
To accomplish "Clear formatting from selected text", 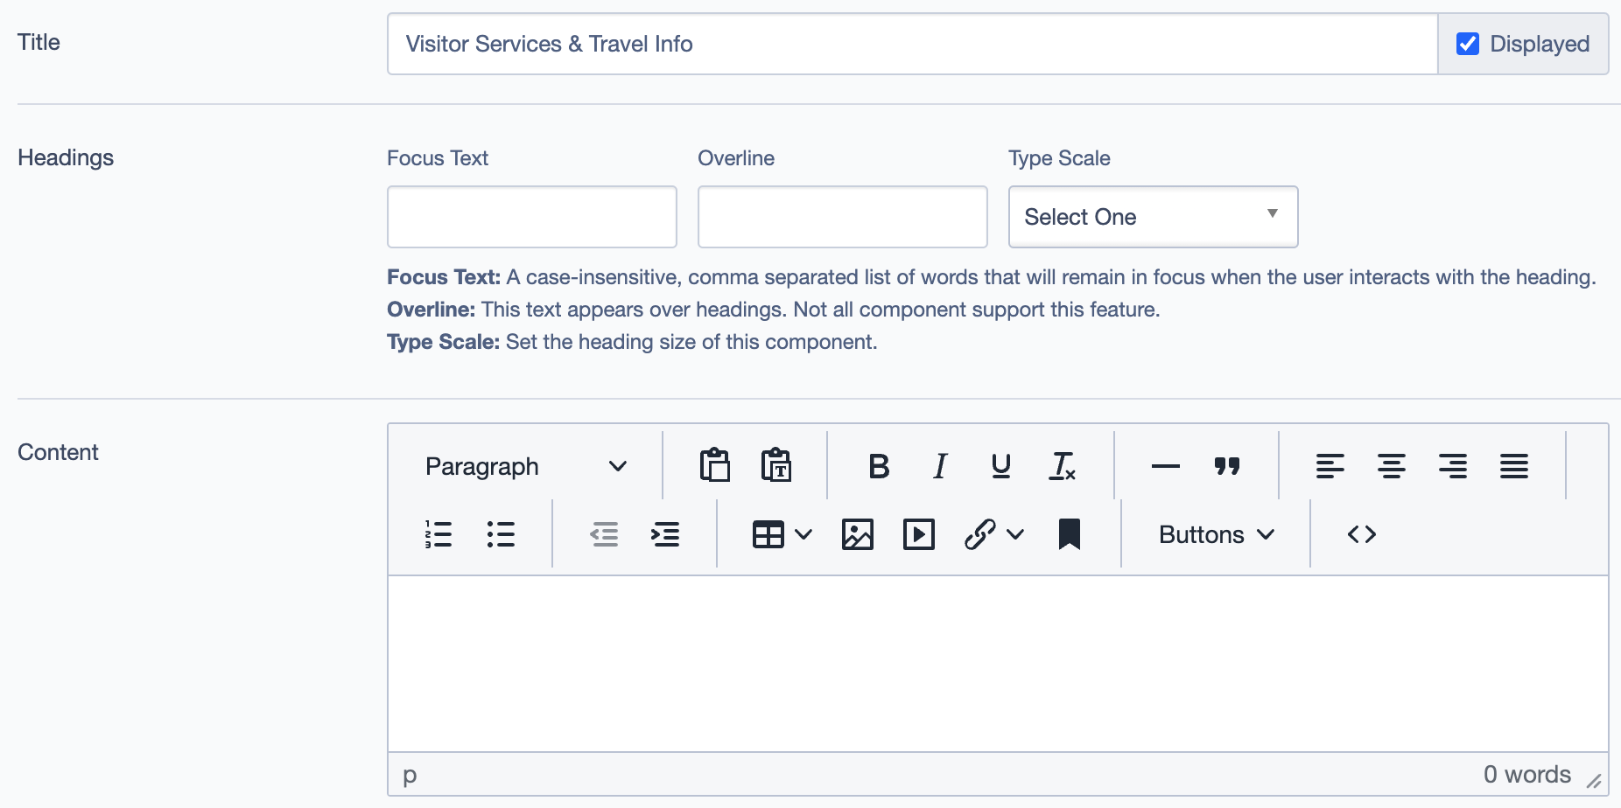I will 1062,467.
